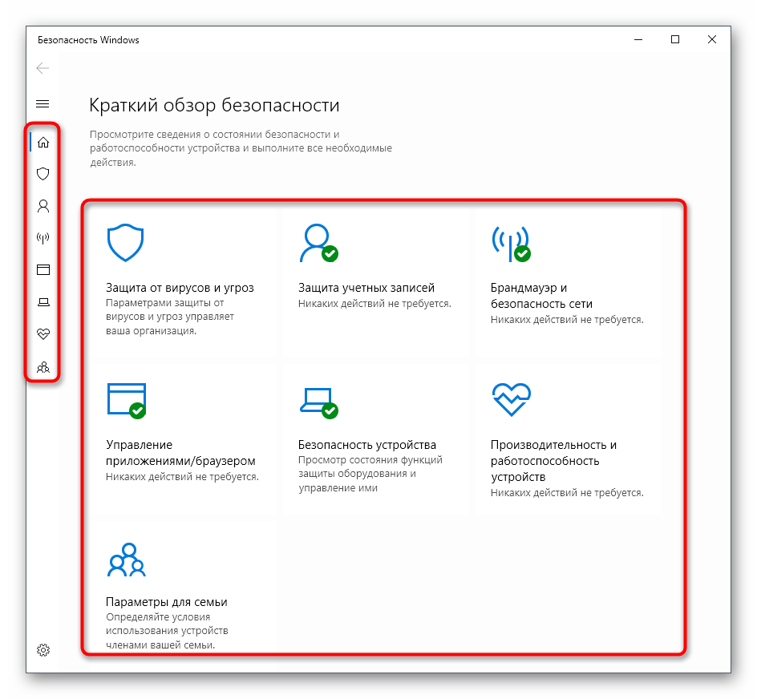Screen dimensions: 757x699
Task: Open family options sidebar icon
Action: [43, 367]
